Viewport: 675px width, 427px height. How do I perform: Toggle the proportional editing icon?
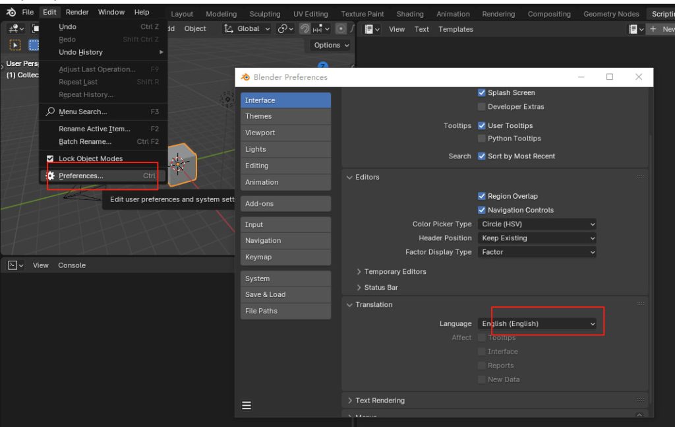[x=341, y=29]
